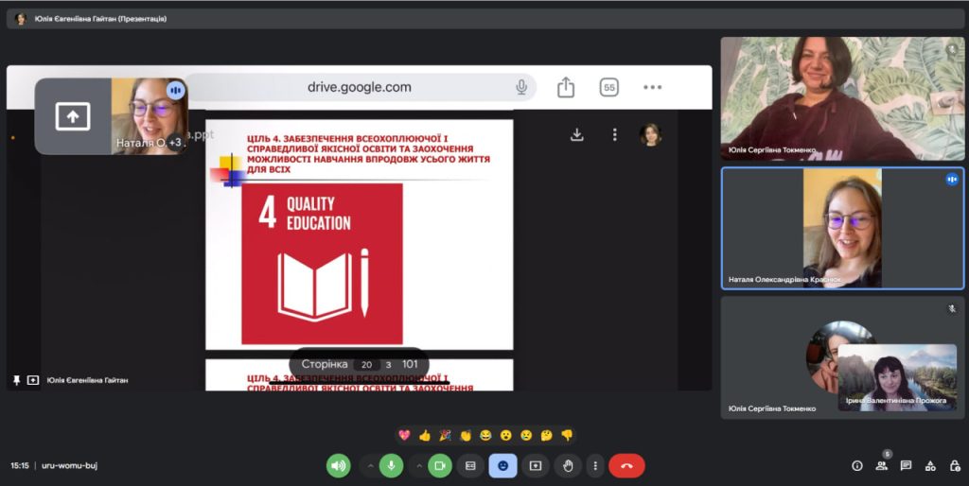The image size is (969, 486).
Task: Raise your hand
Action: pyautogui.click(x=567, y=465)
